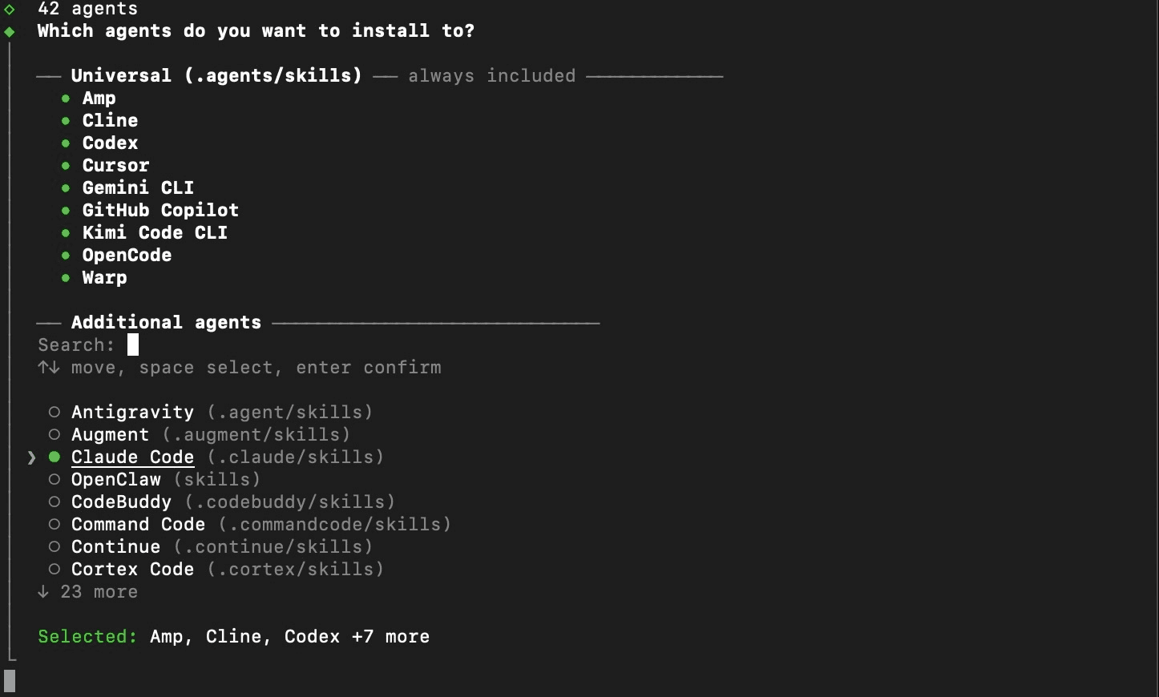The width and height of the screenshot is (1159, 697).
Task: Choose the Command Code list item
Action: 138,525
